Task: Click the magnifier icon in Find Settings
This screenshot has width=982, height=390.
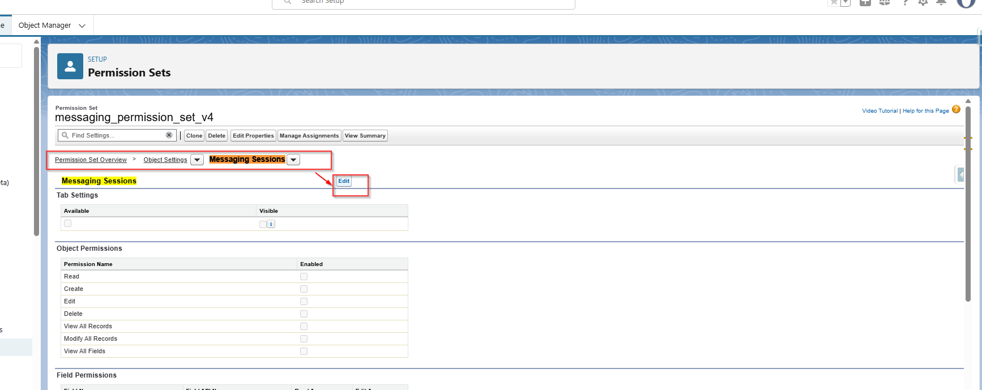Action: pos(65,135)
